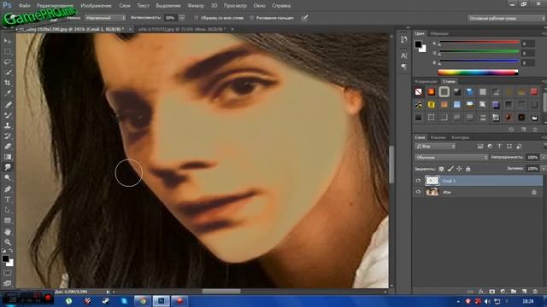Filter layers by smart object type
547x307 pixels.
[519, 147]
